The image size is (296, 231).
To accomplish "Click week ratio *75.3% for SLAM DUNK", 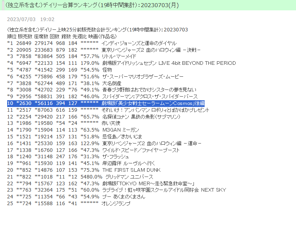I will pyautogui.click(x=90, y=170).
